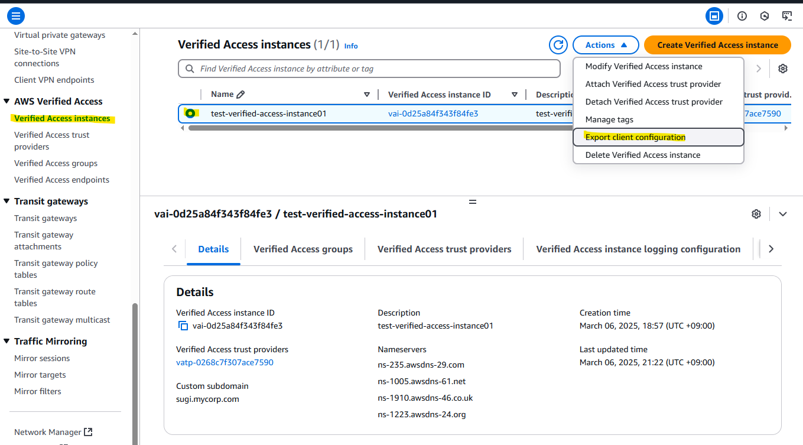Screen dimensions: 803x445
Task: Switch to Verified Access trust providers tab
Action: 444,249
